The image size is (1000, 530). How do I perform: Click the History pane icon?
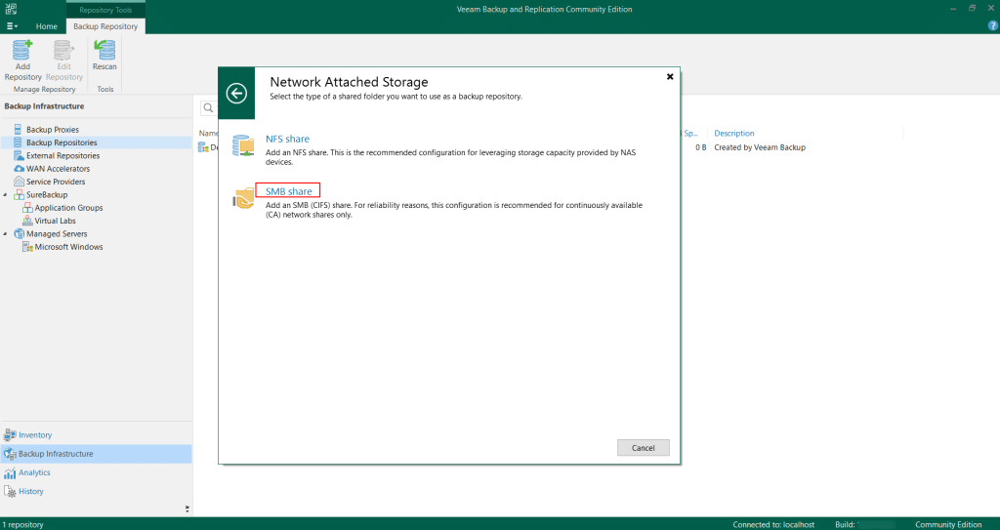coord(10,492)
